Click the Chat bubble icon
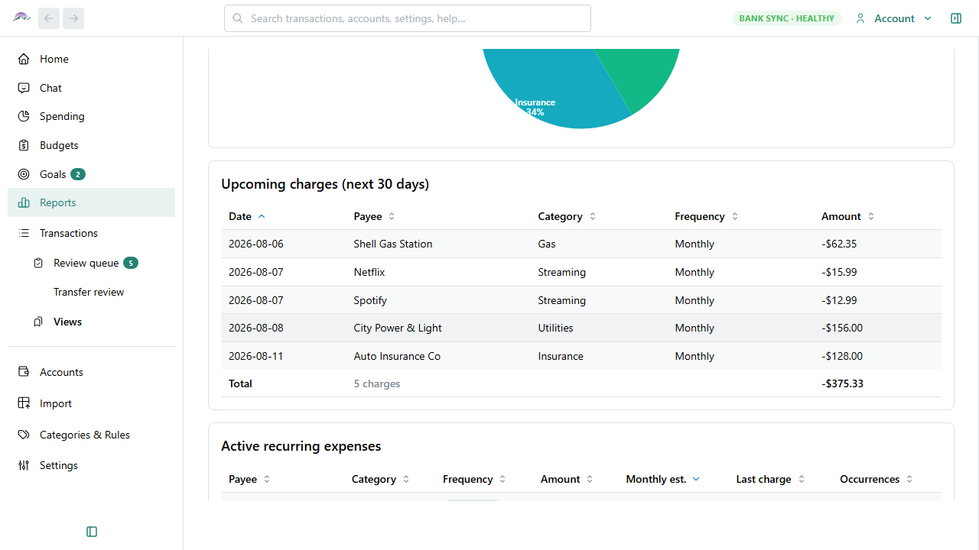The image size is (979, 550). tap(24, 88)
